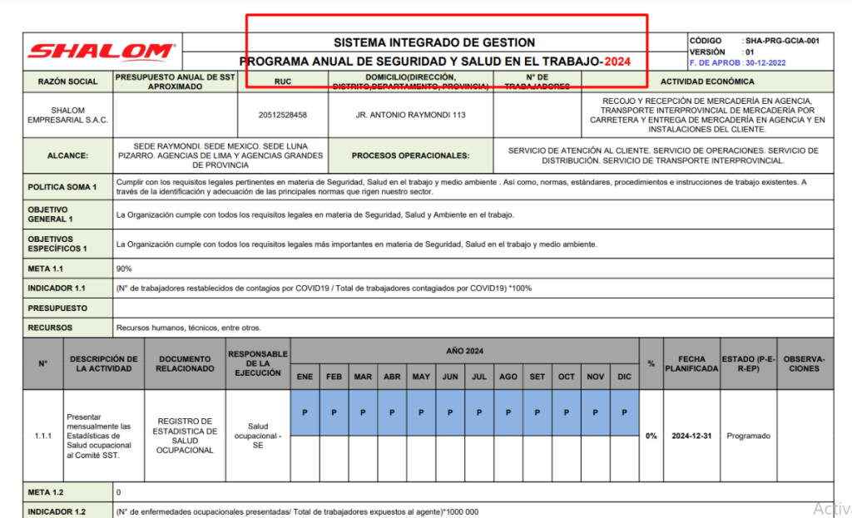Select the META 1.1 value '90%'
Viewport: 852px width, 518px height.
[124, 269]
